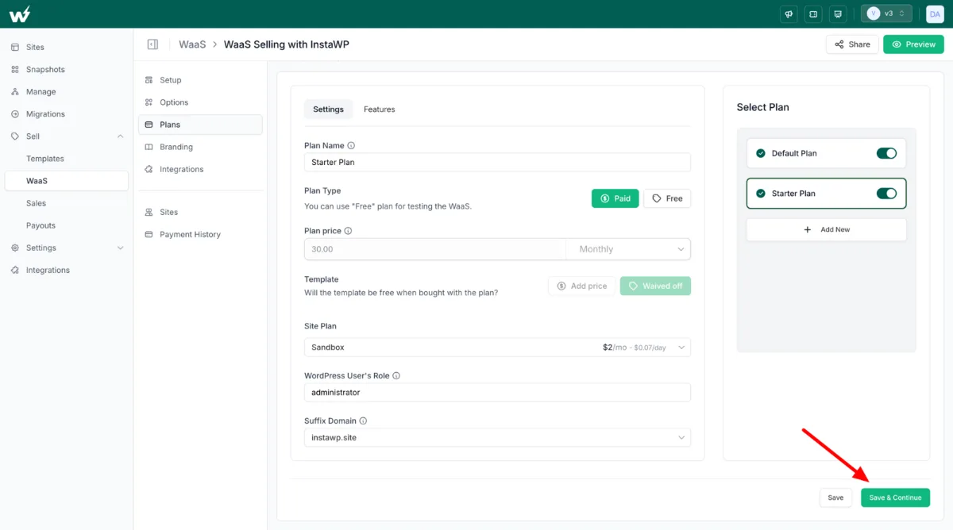Click the info icon beside WordPress User's Role
Image resolution: width=953 pixels, height=530 pixels.
tap(396, 375)
